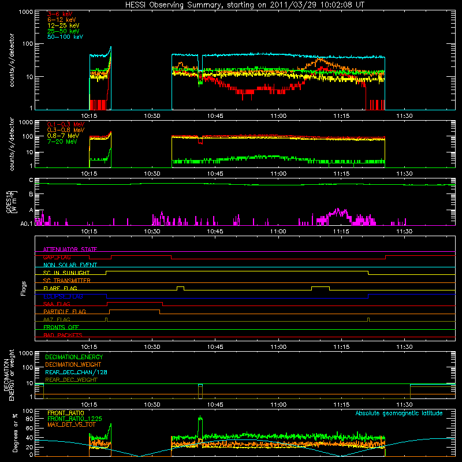Image resolution: width=462 pixels, height=462 pixels.
Task: Select the NON_SOLAR_EVENT flag label
Action: click(x=70, y=265)
